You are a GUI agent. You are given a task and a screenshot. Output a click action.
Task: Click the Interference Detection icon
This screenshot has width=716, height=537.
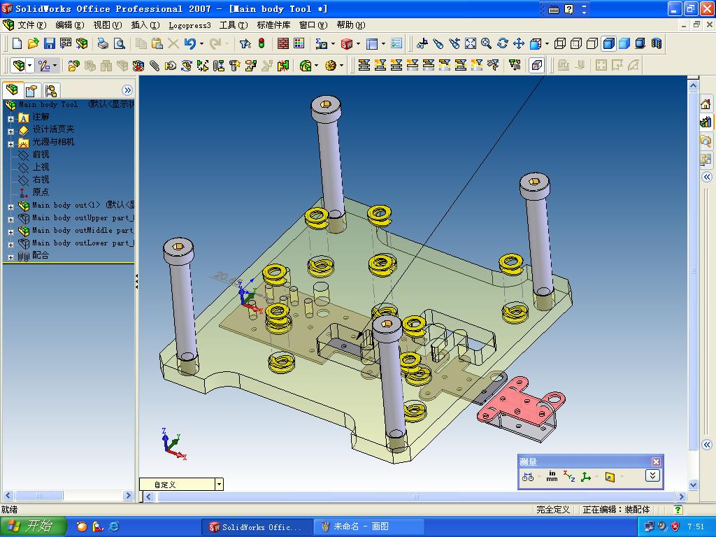[283, 66]
